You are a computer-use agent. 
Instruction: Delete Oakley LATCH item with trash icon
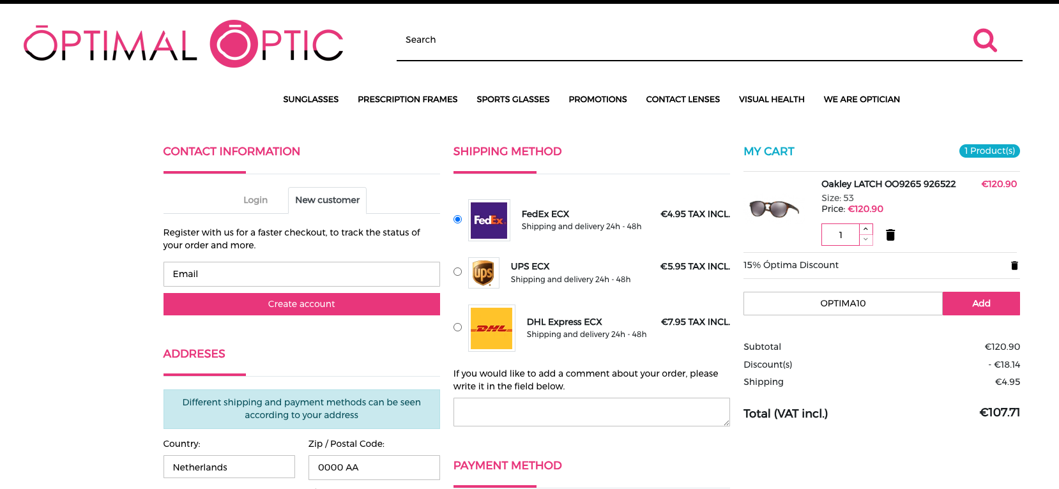tap(890, 235)
